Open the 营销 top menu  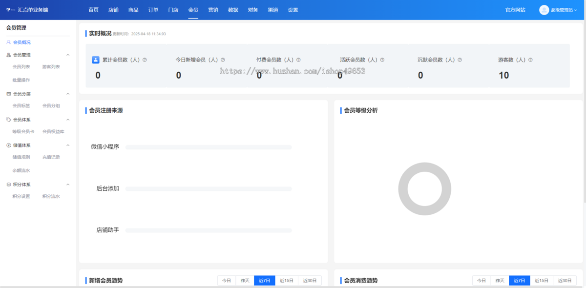pyautogui.click(x=213, y=10)
